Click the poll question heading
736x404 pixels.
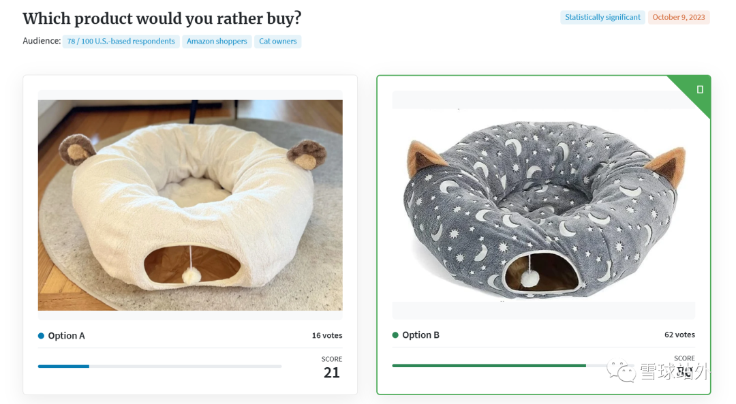162,18
